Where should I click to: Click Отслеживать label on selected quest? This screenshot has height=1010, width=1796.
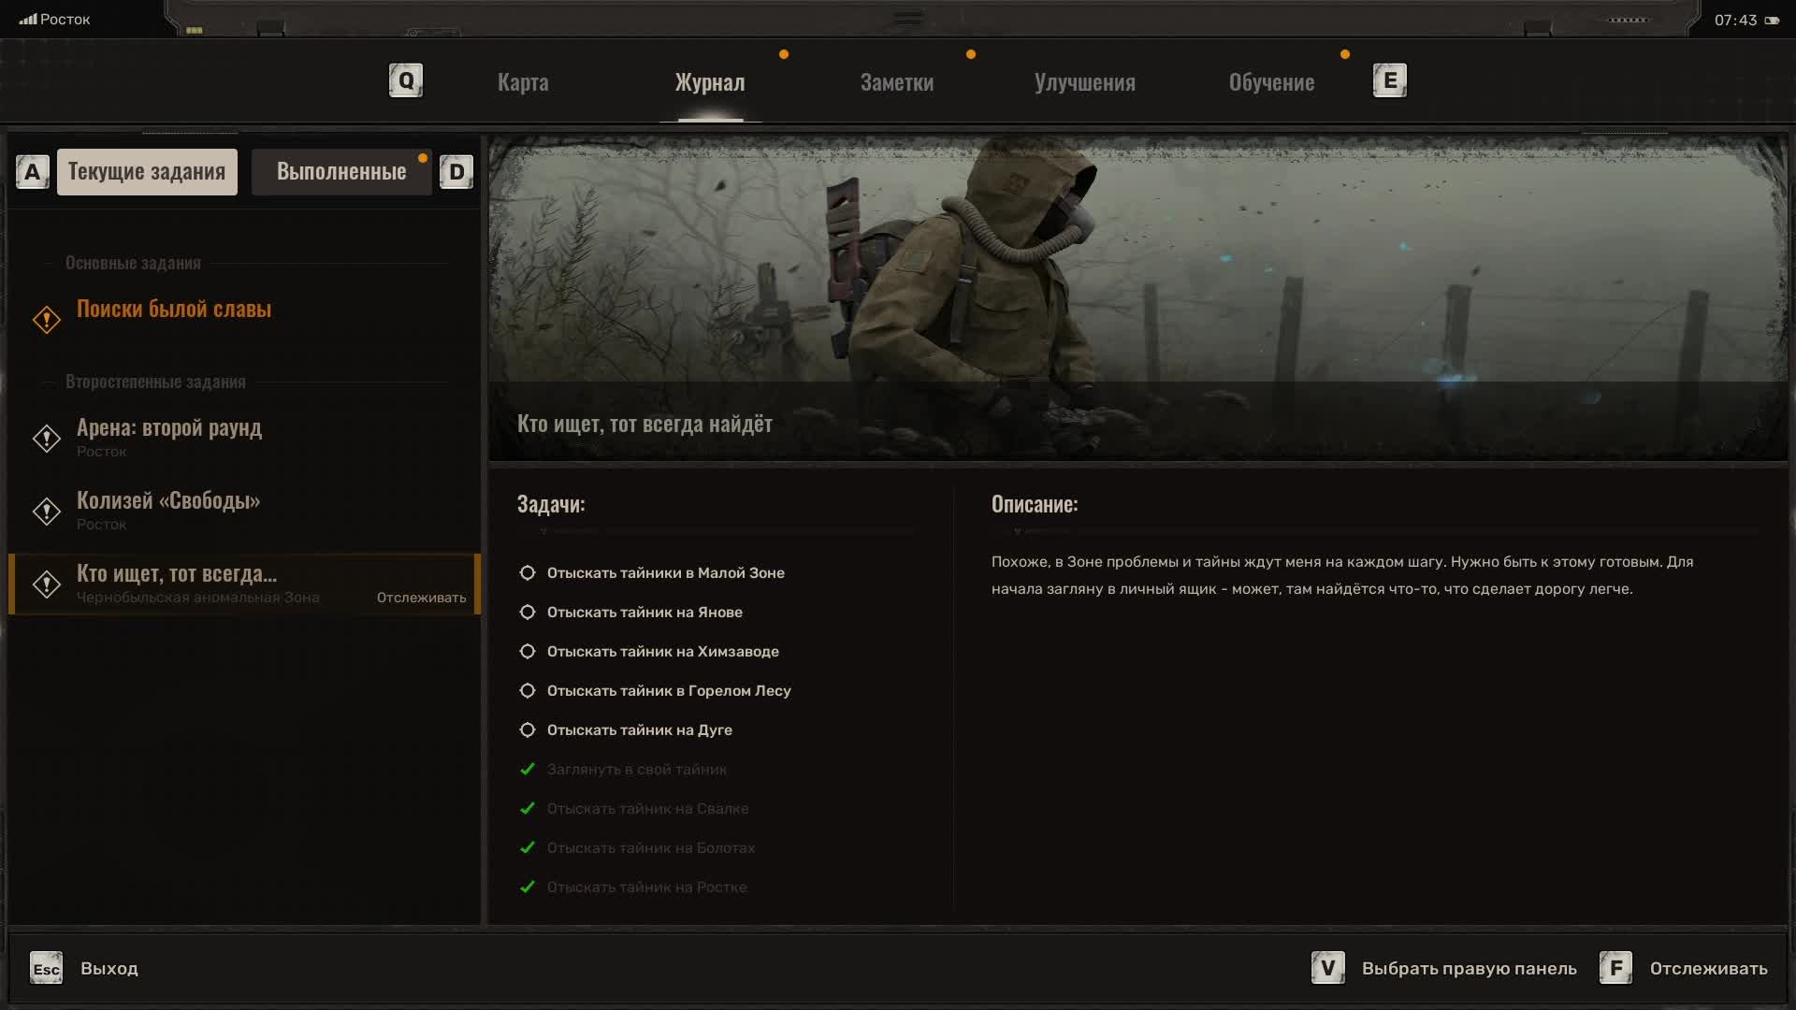pos(421,598)
